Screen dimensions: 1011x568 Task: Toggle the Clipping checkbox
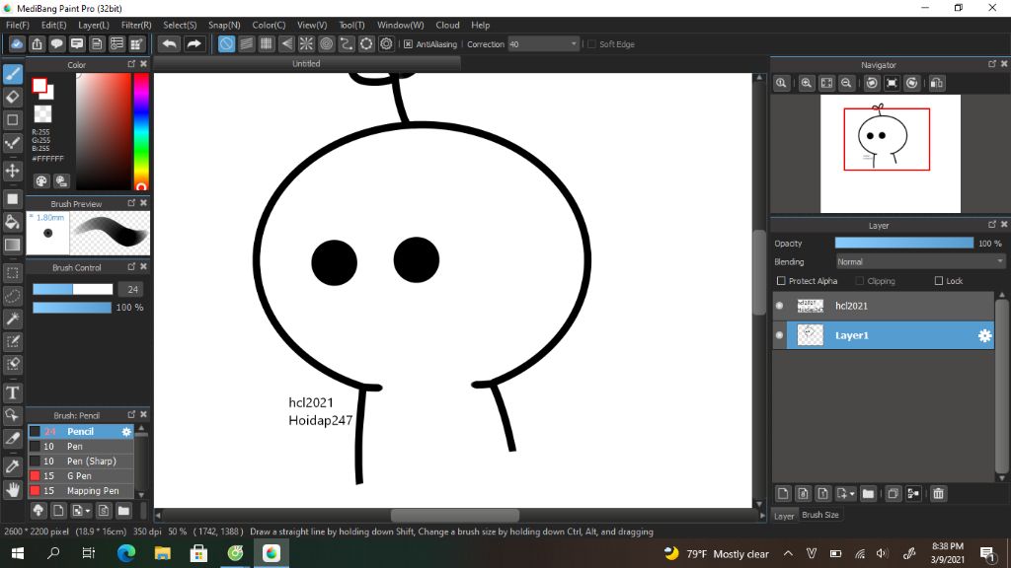(x=860, y=281)
